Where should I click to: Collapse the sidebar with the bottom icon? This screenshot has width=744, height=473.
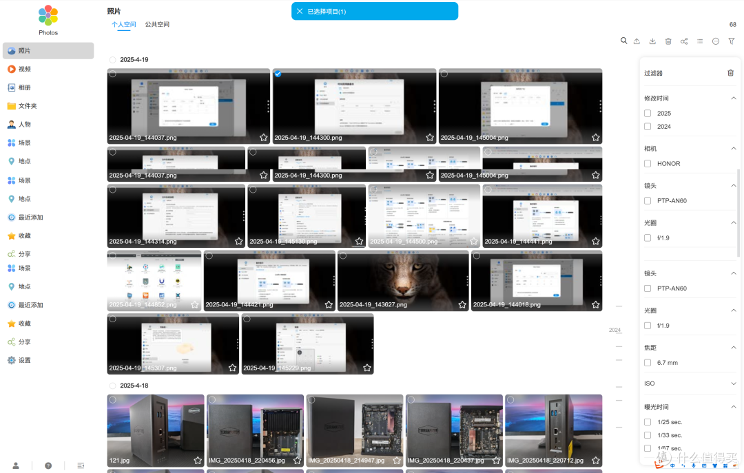point(81,465)
